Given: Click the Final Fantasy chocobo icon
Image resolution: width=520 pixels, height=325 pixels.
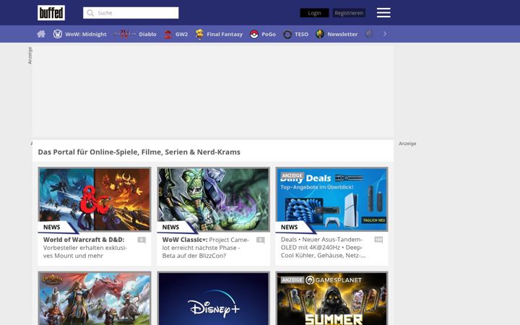Looking at the screenshot, I should pos(199,34).
